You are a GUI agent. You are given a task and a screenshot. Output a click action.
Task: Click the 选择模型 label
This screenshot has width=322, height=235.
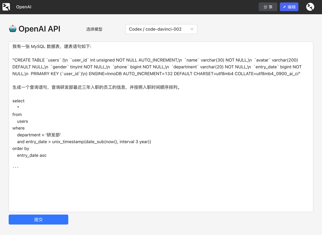(x=94, y=29)
